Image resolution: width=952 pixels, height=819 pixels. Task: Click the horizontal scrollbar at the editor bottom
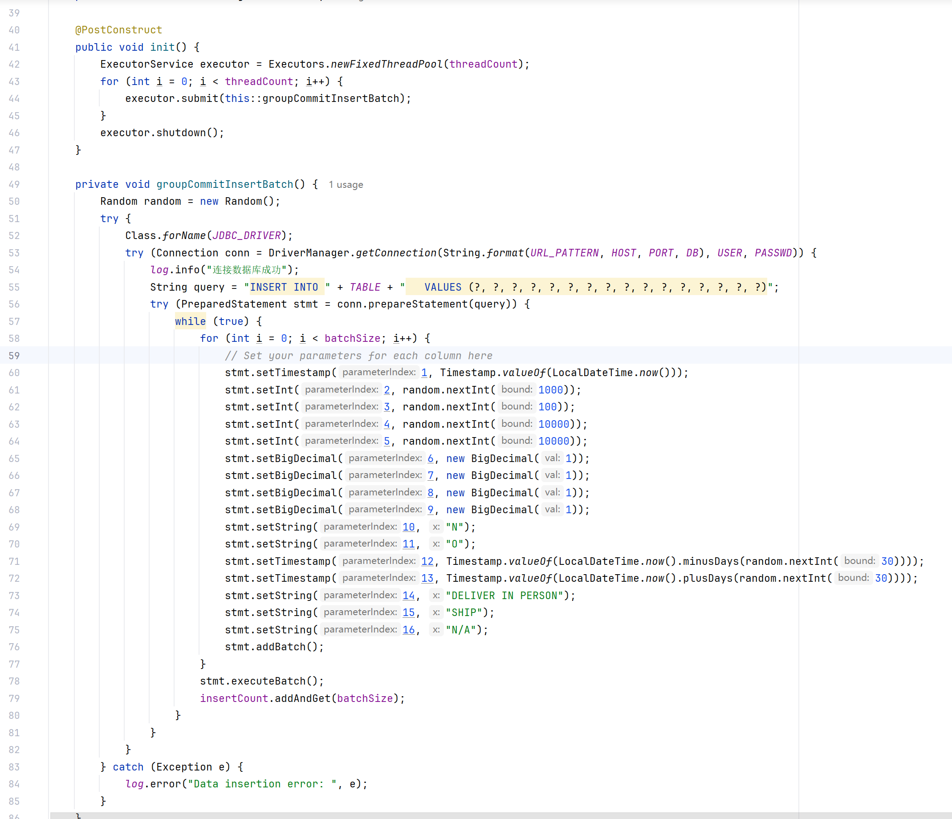501,815
